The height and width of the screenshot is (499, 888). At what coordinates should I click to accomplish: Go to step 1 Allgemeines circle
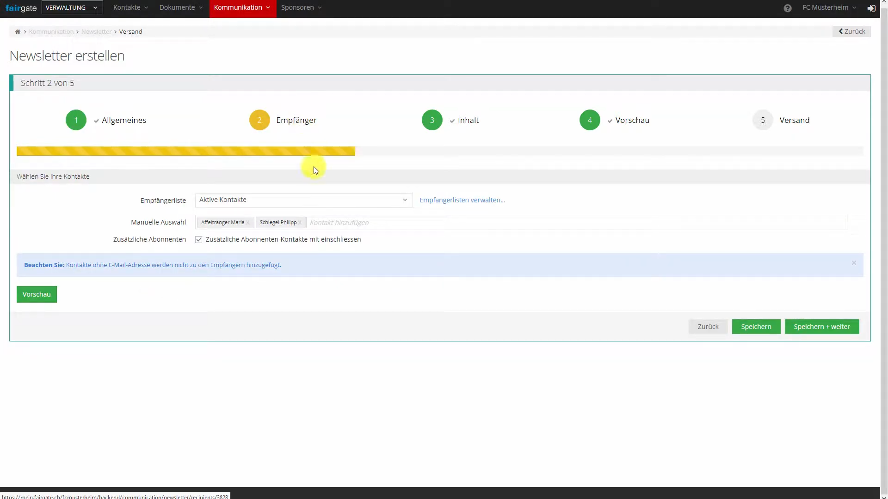(x=76, y=120)
